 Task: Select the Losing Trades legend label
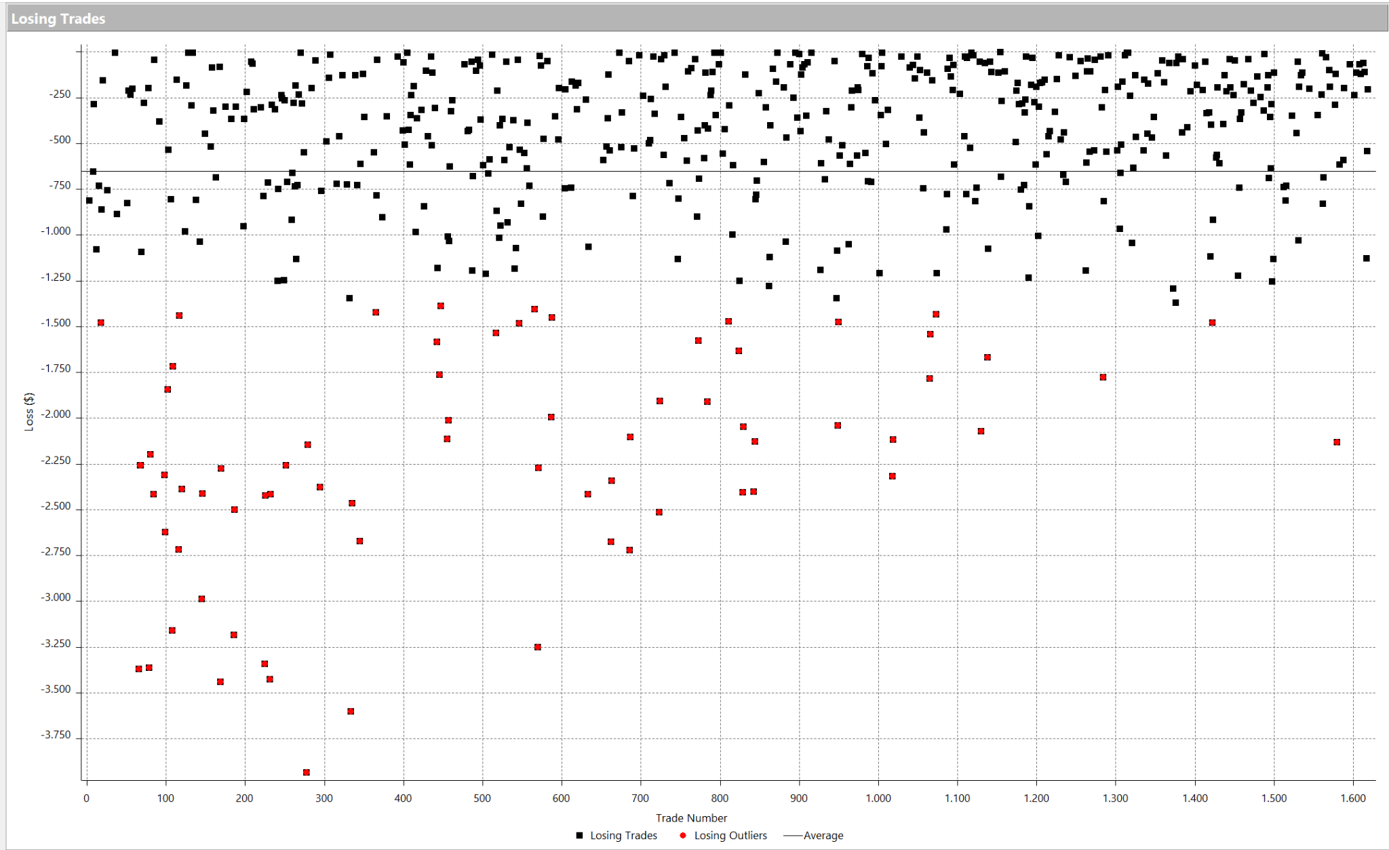click(623, 836)
